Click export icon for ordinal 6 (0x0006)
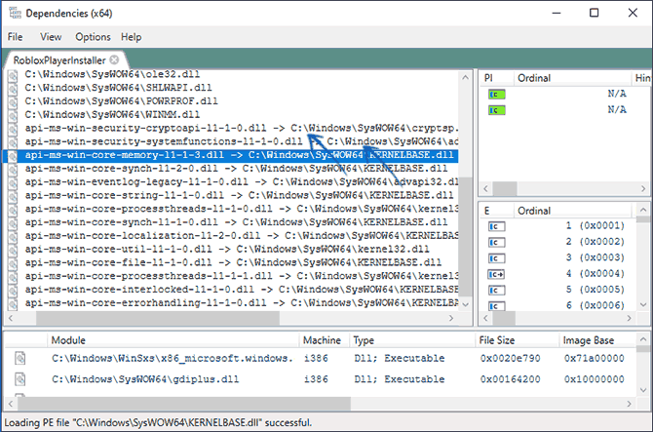The image size is (653, 432). coord(496,306)
